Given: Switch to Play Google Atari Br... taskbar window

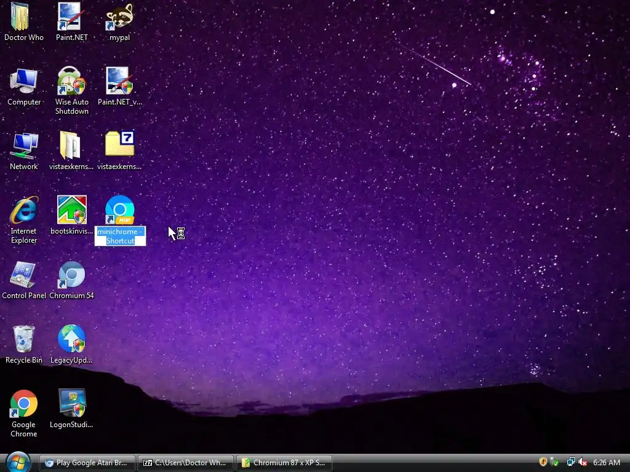Looking at the screenshot, I should point(87,463).
